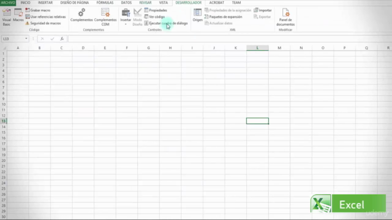The height and width of the screenshot is (220, 392).
Task: Select column P header
Action: point(344,48)
